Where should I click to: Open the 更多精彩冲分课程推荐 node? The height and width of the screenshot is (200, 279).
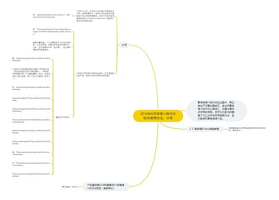[205, 129]
